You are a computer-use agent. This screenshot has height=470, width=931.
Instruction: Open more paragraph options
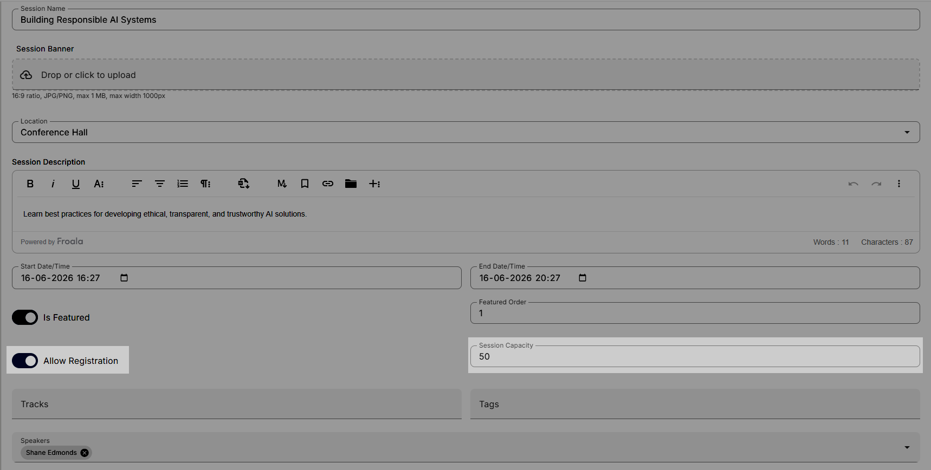[x=205, y=184]
